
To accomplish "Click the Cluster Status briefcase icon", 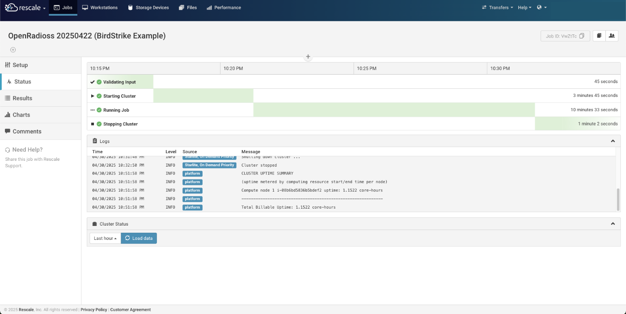I will click(95, 224).
